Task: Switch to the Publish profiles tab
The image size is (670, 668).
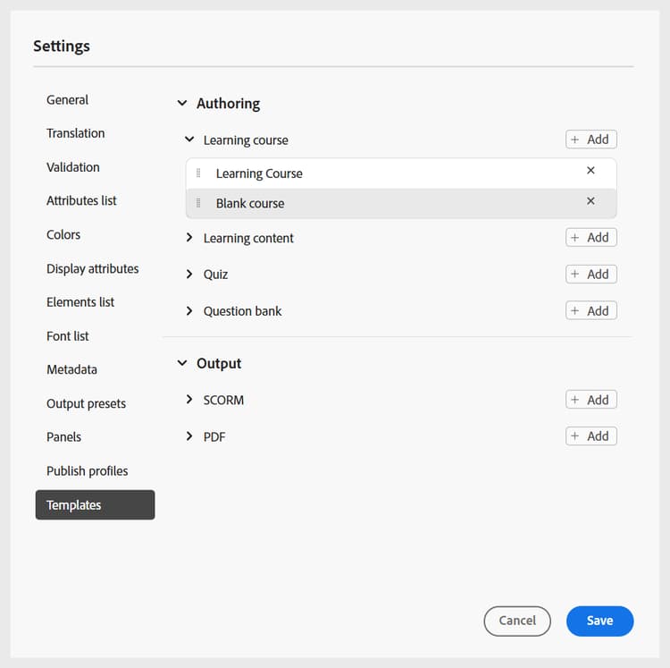Action: (87, 471)
